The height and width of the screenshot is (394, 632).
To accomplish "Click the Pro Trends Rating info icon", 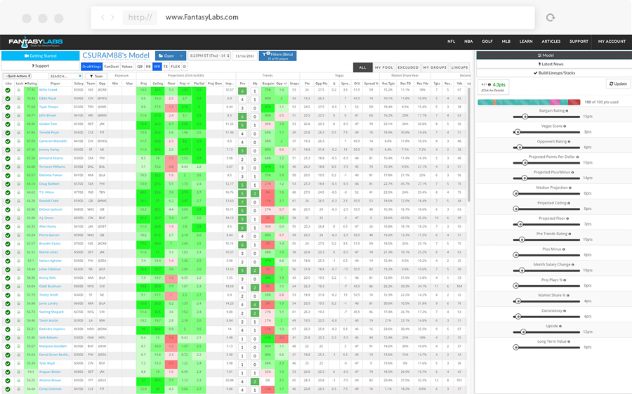I will pyautogui.click(x=570, y=234).
